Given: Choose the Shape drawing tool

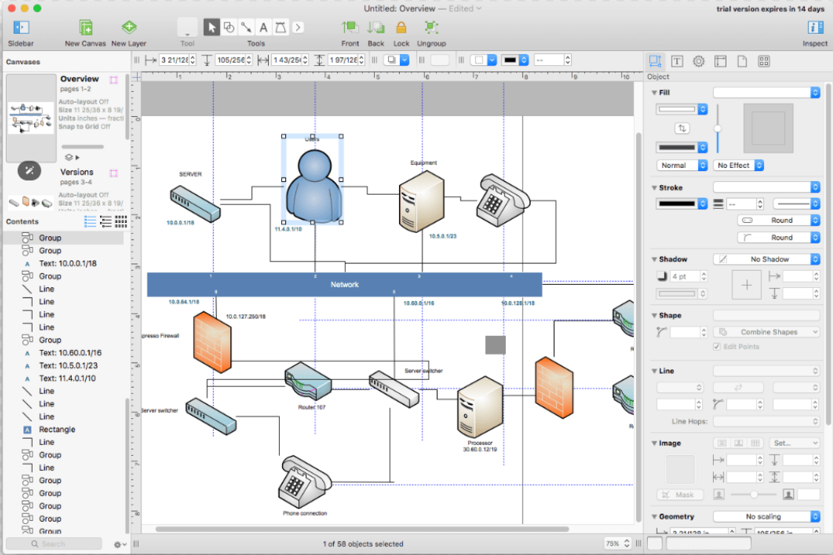Looking at the screenshot, I should (x=229, y=28).
